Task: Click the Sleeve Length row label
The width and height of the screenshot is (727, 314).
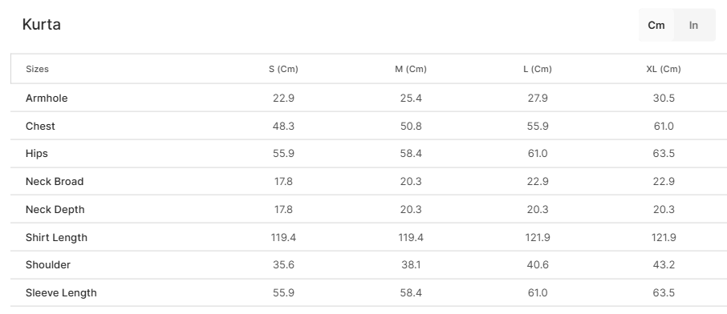Action: coord(61,292)
